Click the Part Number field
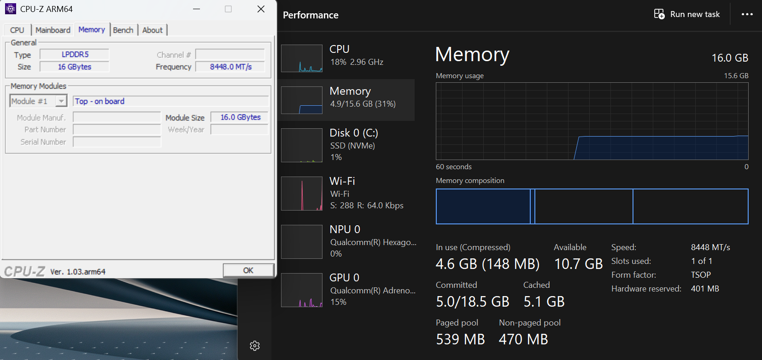762x360 pixels. (117, 130)
